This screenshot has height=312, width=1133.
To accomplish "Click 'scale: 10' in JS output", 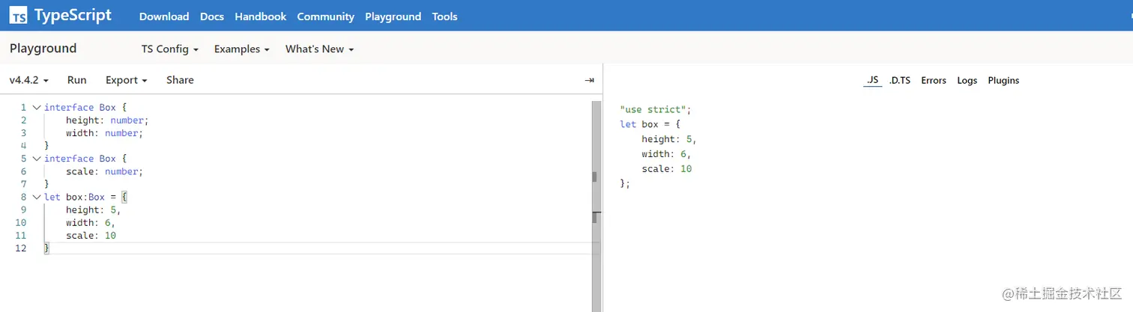I will click(x=666, y=169).
